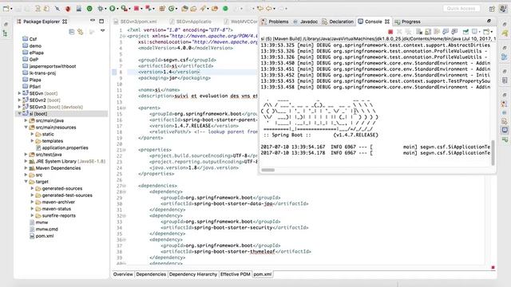Remove all terminated launches in Console
Image resolution: width=511 pixels, height=287 pixels.
(x=408, y=32)
